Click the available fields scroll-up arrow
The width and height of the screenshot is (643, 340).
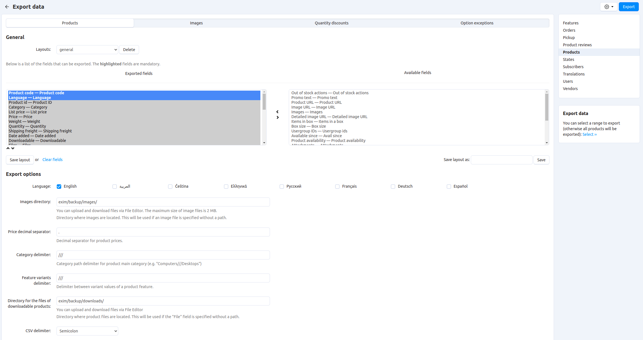pos(547,92)
